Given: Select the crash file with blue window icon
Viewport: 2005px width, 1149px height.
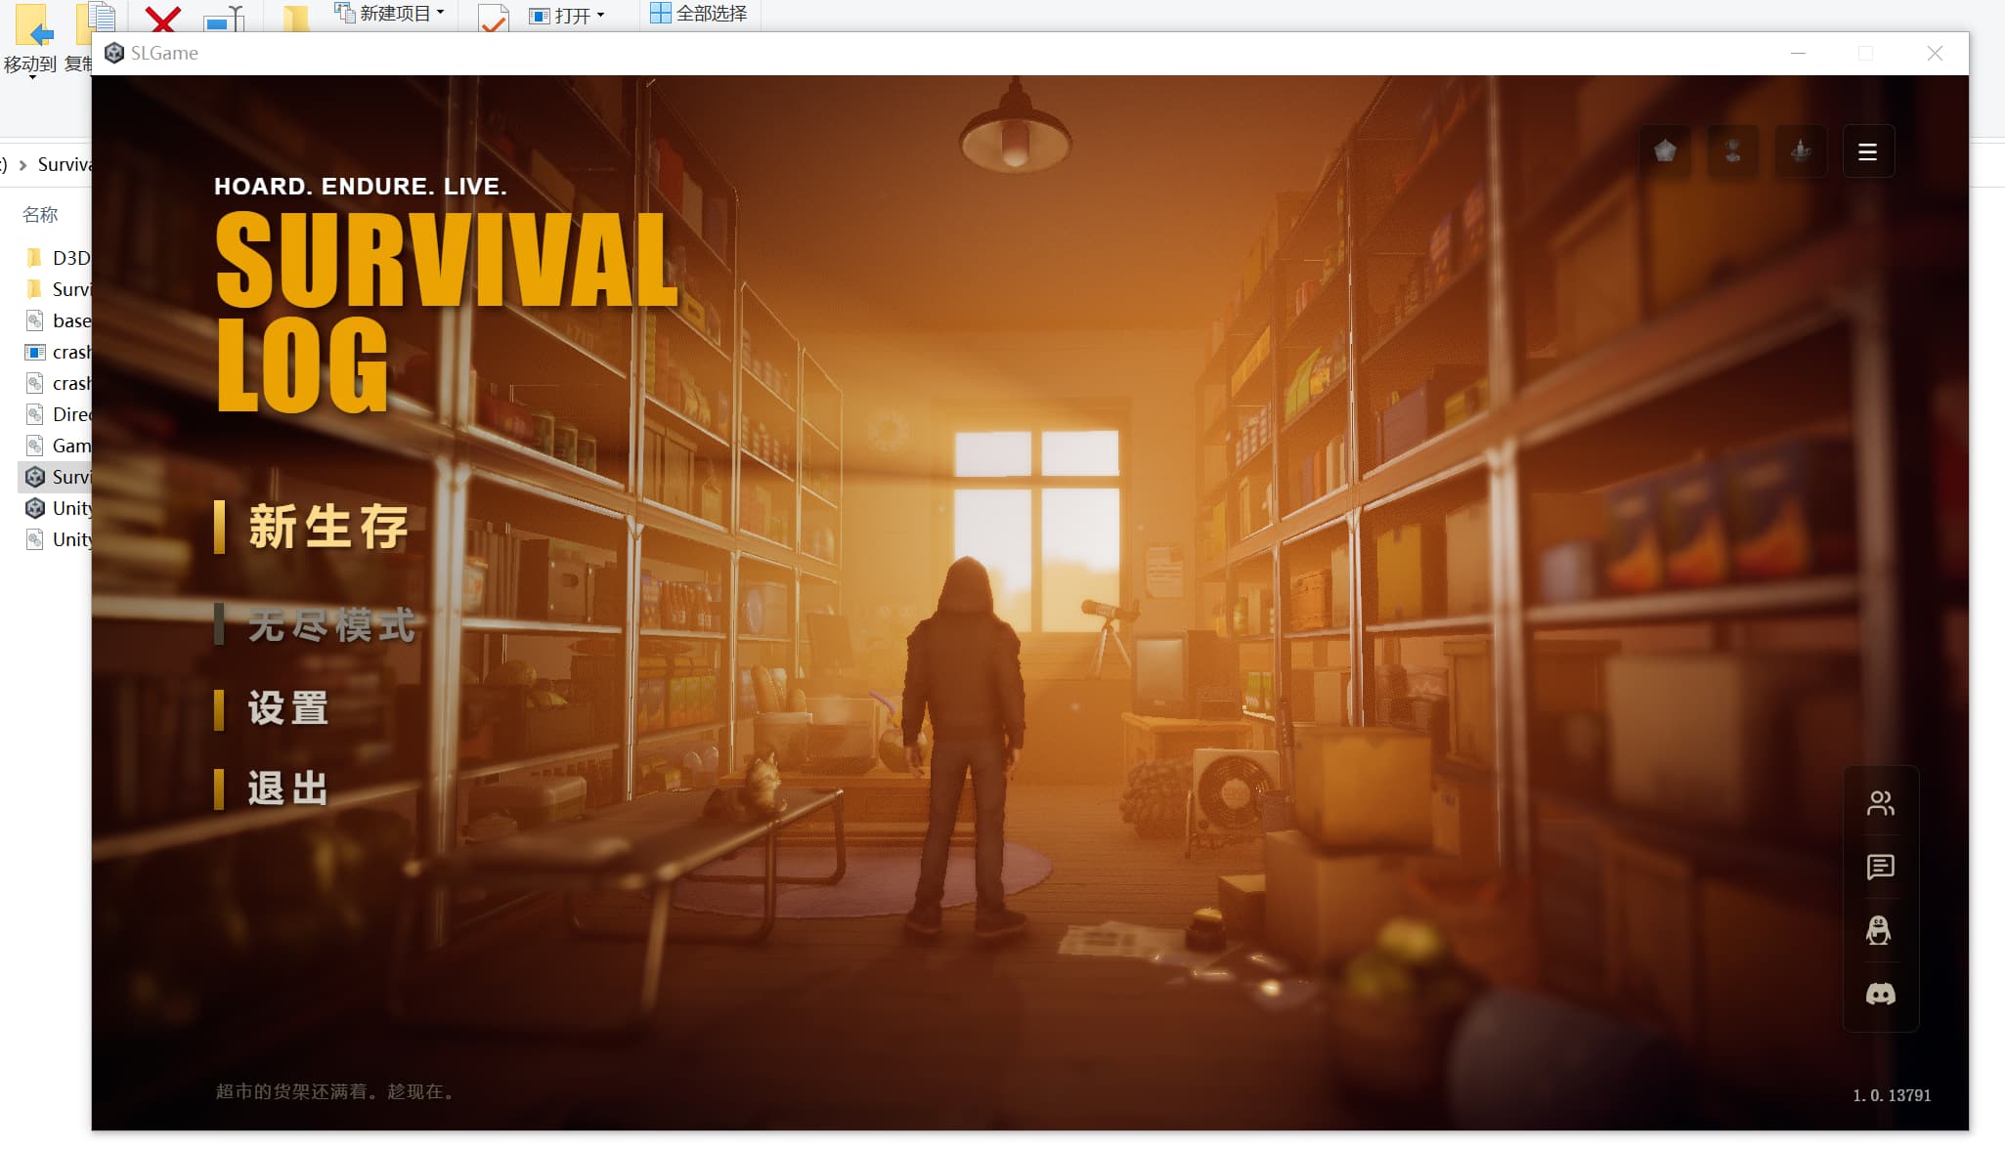Looking at the screenshot, I should (x=58, y=352).
